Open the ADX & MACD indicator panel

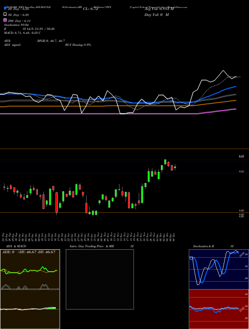coord(30,289)
